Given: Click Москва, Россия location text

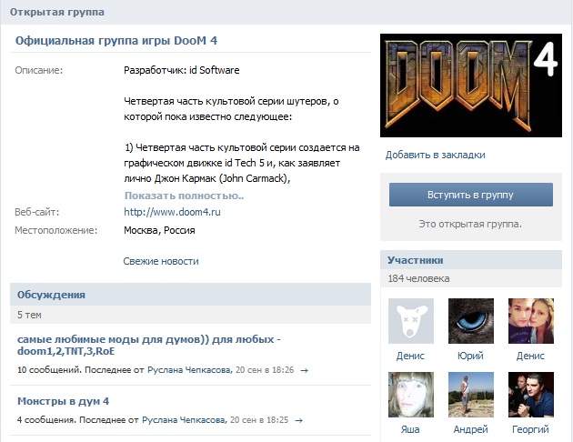Looking at the screenshot, I should click(159, 230).
